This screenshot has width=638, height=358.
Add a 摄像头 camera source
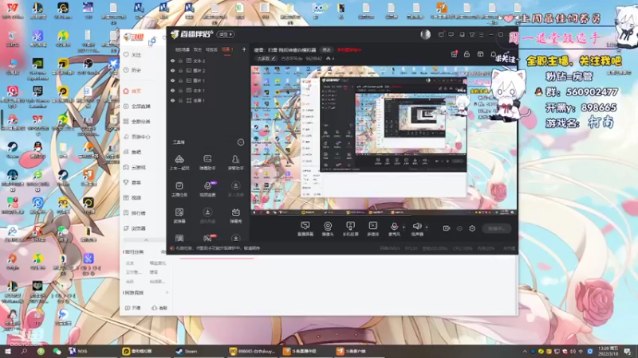(x=328, y=228)
